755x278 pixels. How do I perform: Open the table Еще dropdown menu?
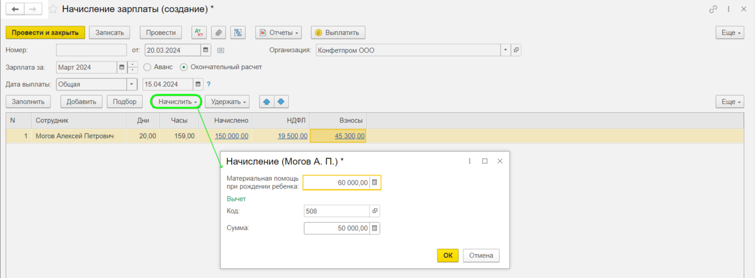730,101
